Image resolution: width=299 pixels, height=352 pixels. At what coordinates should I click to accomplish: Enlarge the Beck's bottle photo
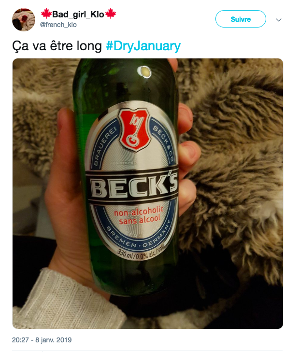pyautogui.click(x=148, y=194)
